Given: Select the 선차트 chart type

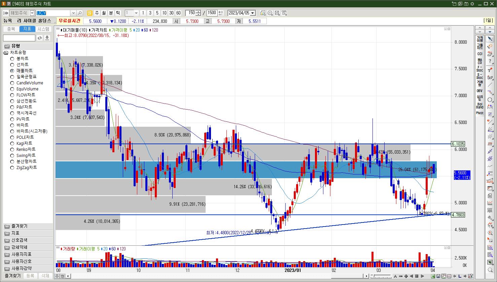Looking at the screenshot, I should [x=20, y=65].
